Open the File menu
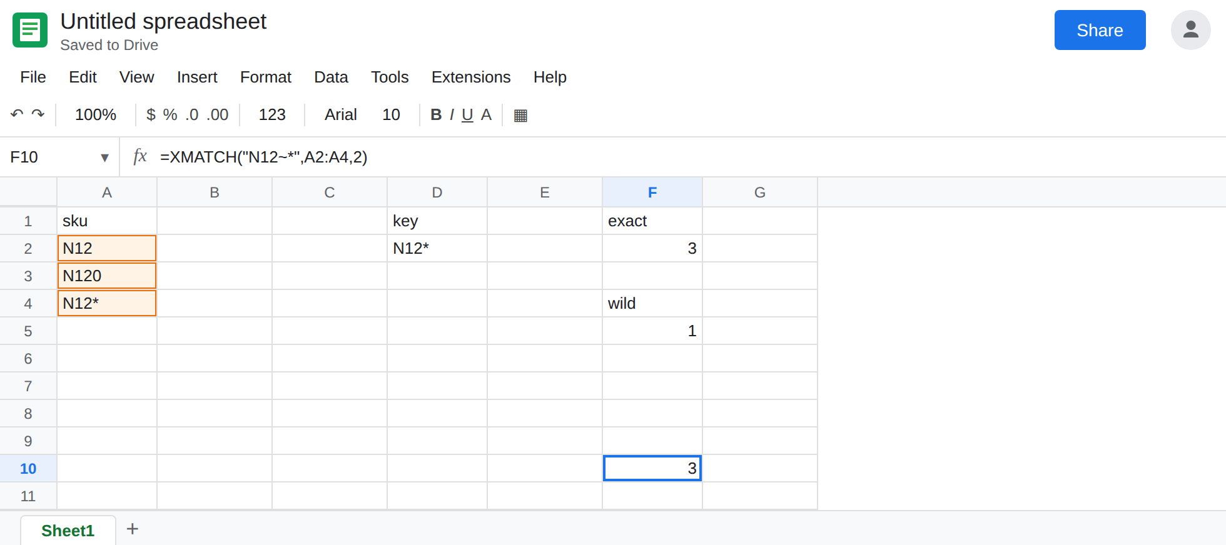 click(x=33, y=77)
